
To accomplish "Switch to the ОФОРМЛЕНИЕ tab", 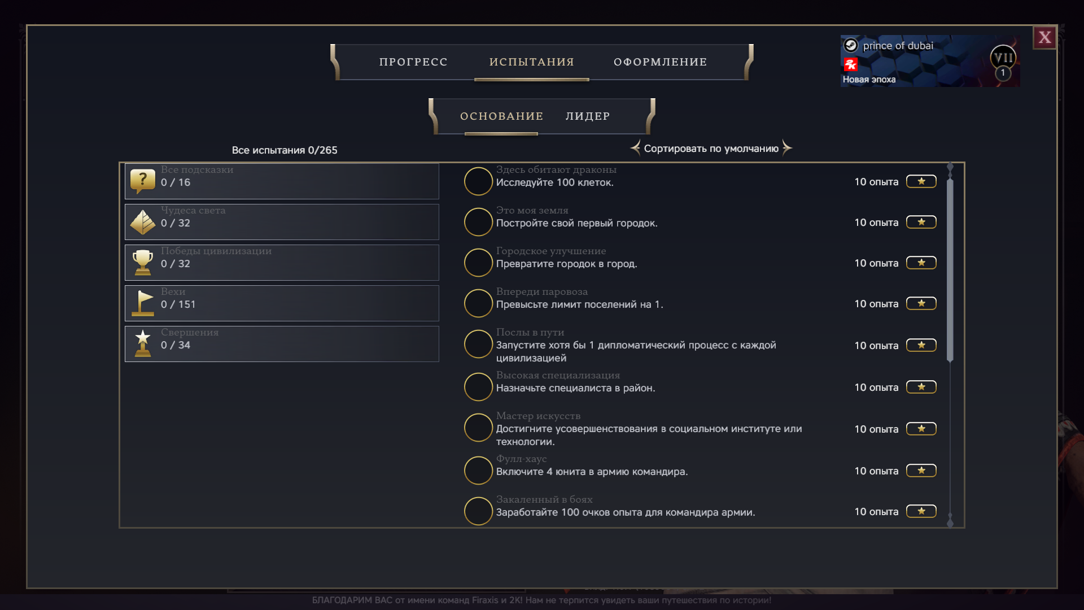I will [x=661, y=62].
